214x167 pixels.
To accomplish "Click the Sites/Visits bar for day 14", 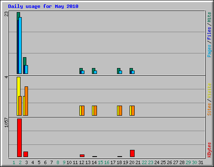I will [x=94, y=111].
